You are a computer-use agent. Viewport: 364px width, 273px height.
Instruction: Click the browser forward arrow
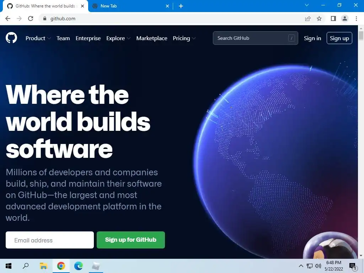19,18
